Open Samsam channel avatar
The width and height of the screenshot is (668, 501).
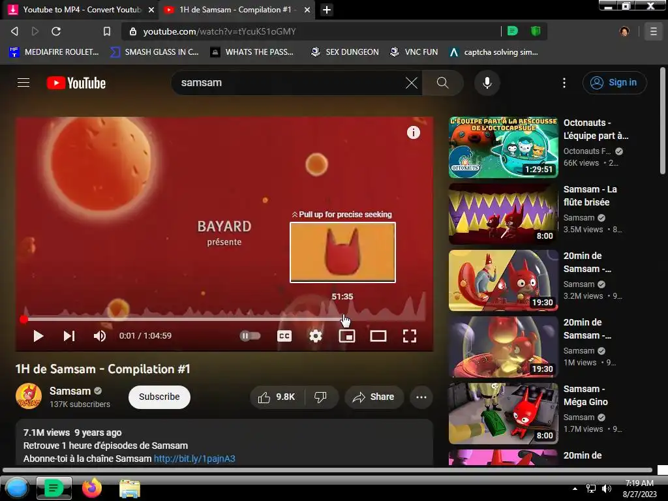click(29, 396)
